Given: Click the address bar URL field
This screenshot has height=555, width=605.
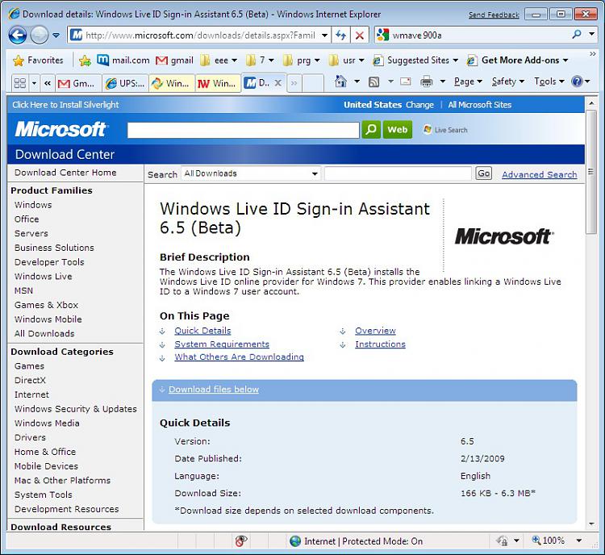Looking at the screenshot, I should (199, 35).
